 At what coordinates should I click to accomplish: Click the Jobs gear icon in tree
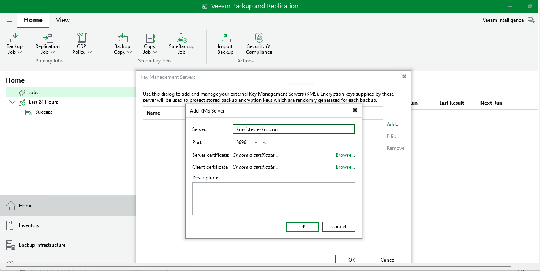pyautogui.click(x=22, y=92)
